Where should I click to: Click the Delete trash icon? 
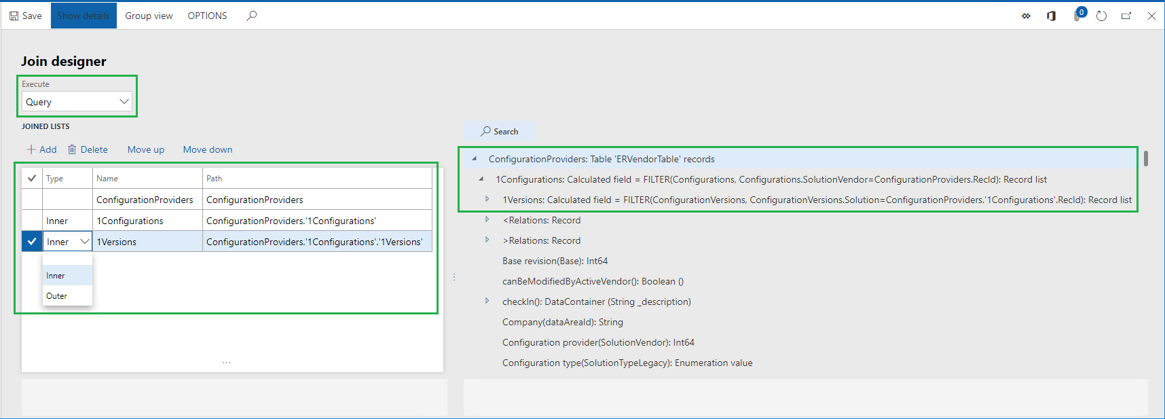72,149
